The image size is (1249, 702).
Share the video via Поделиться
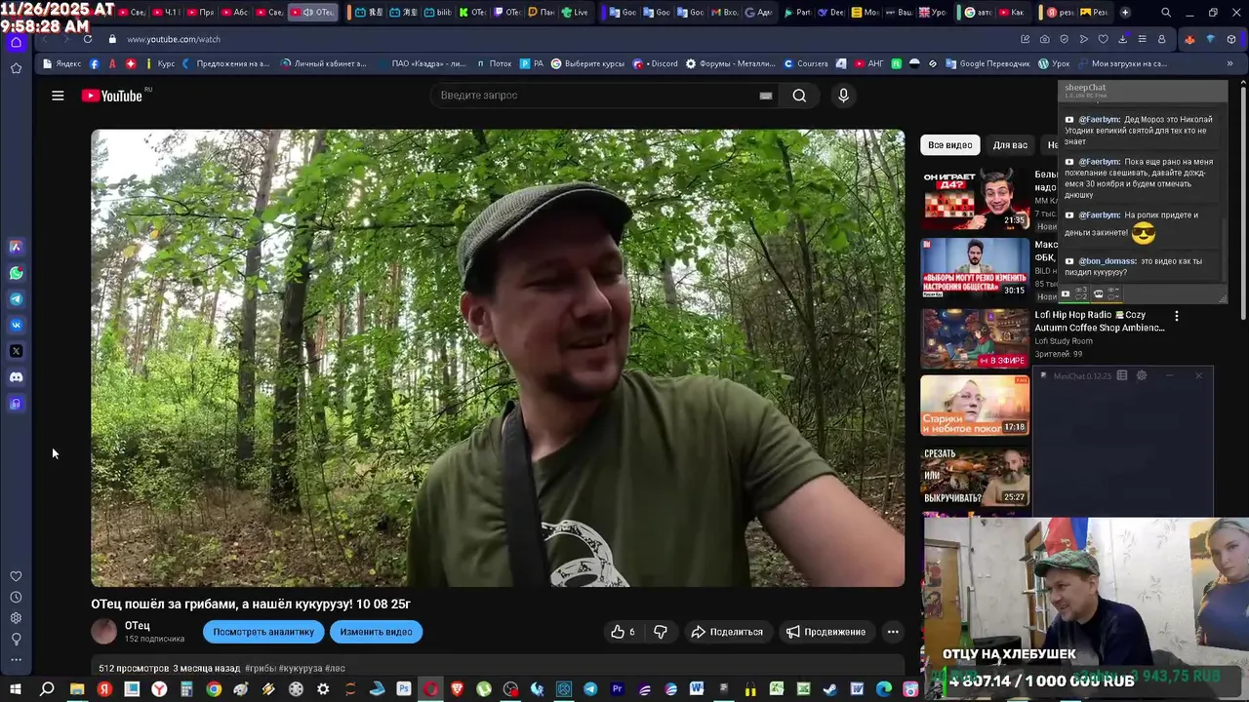click(727, 632)
